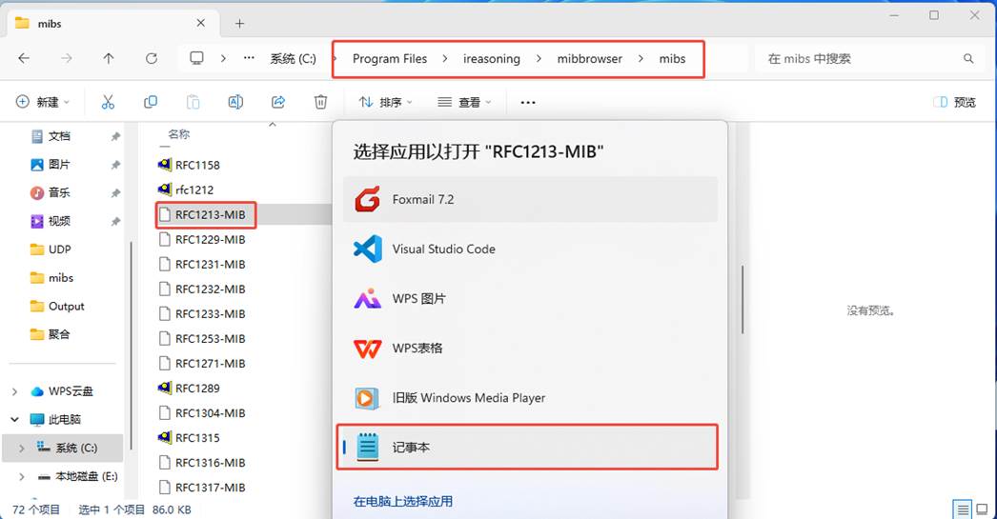Open the toolbar more options ellipsis
The height and width of the screenshot is (519, 997).
pos(528,102)
